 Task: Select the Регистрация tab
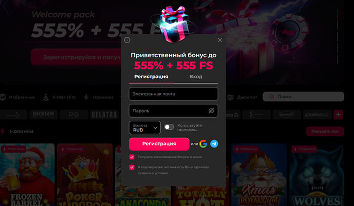point(151,77)
